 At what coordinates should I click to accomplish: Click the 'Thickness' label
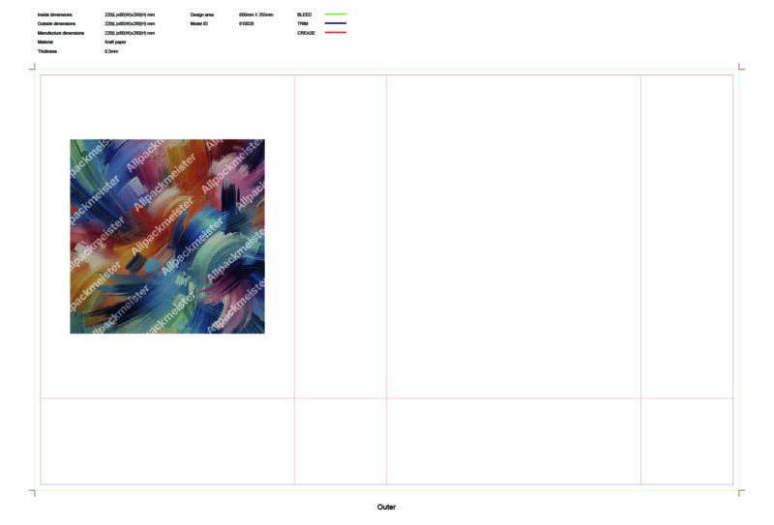pyautogui.click(x=47, y=51)
